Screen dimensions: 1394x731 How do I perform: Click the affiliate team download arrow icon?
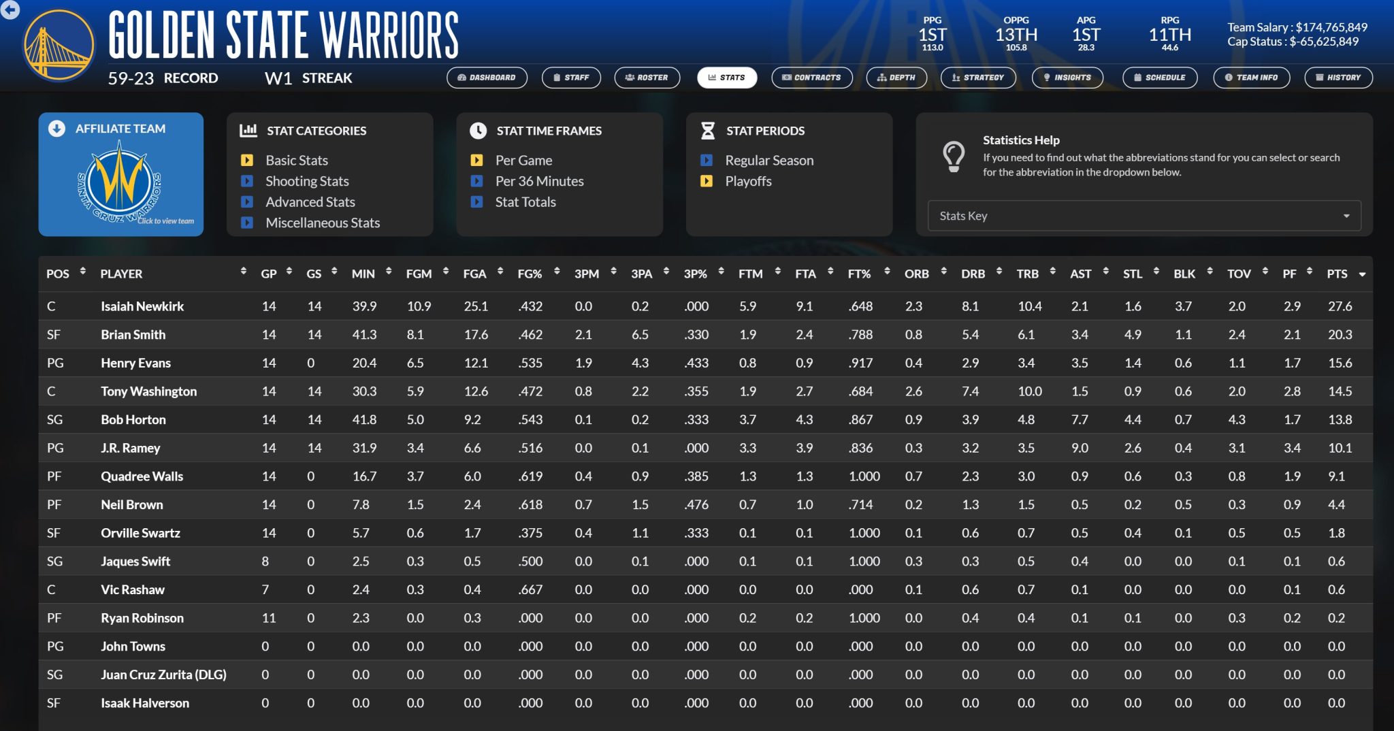57,129
